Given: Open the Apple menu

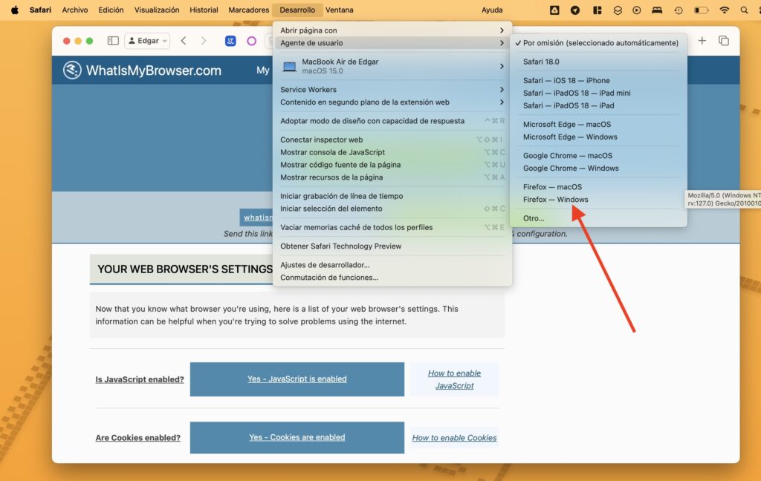Looking at the screenshot, I should 15,10.
